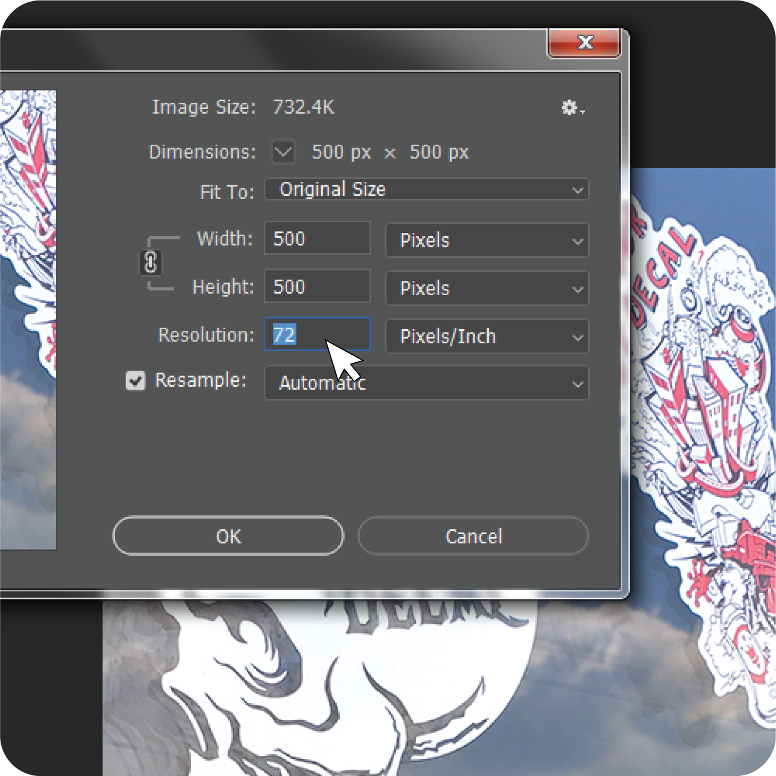776x776 pixels.
Task: Confirm with the OK button
Action: pos(228,536)
